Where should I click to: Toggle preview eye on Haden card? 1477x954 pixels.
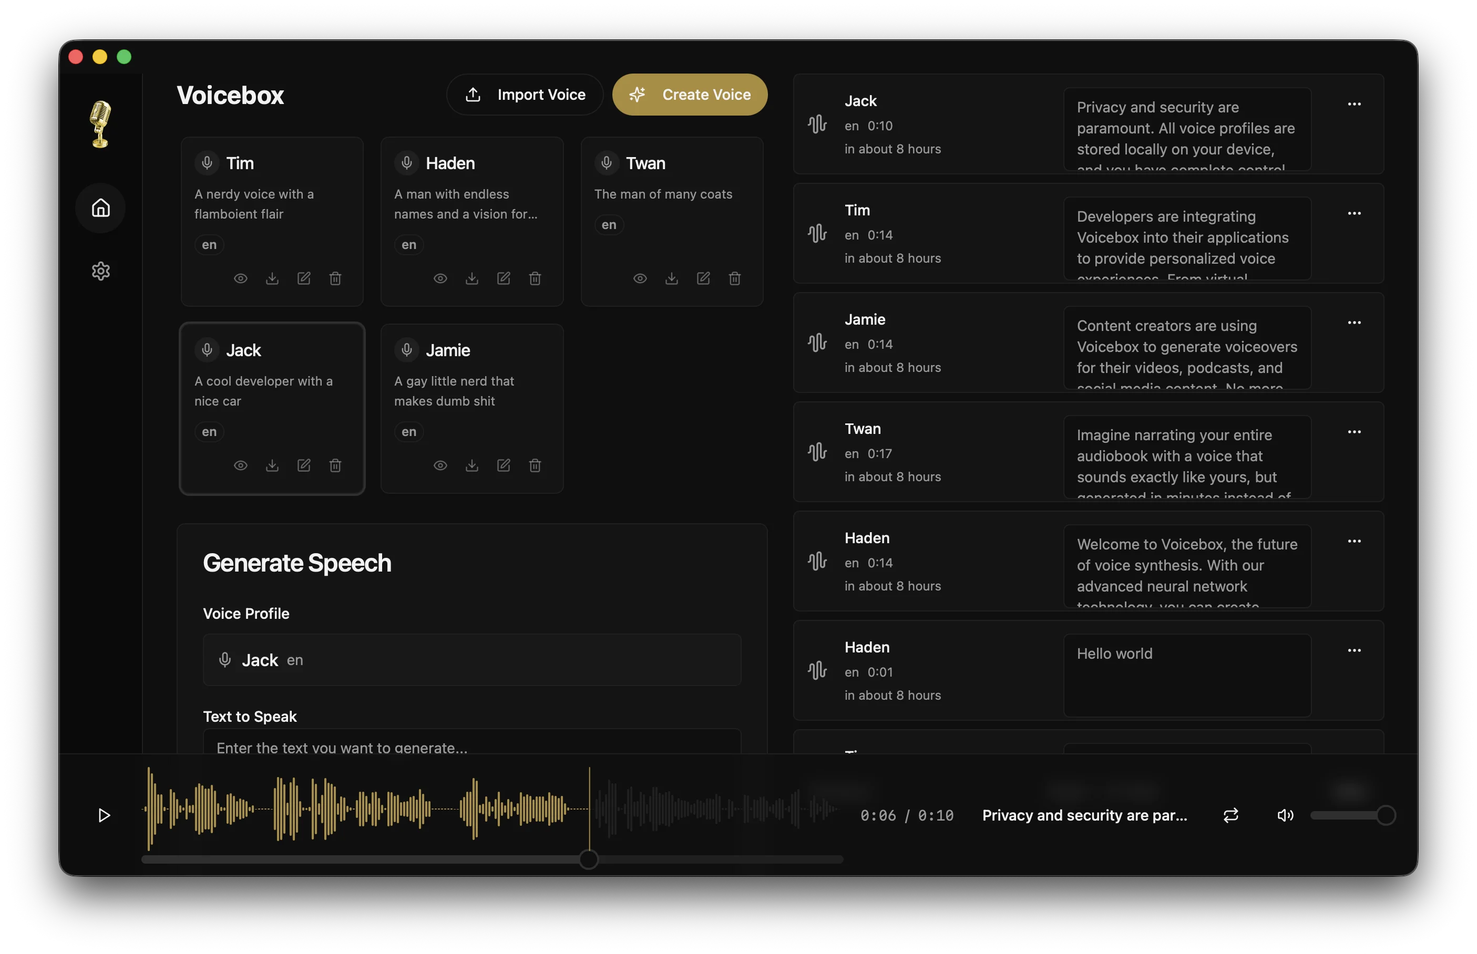440,278
